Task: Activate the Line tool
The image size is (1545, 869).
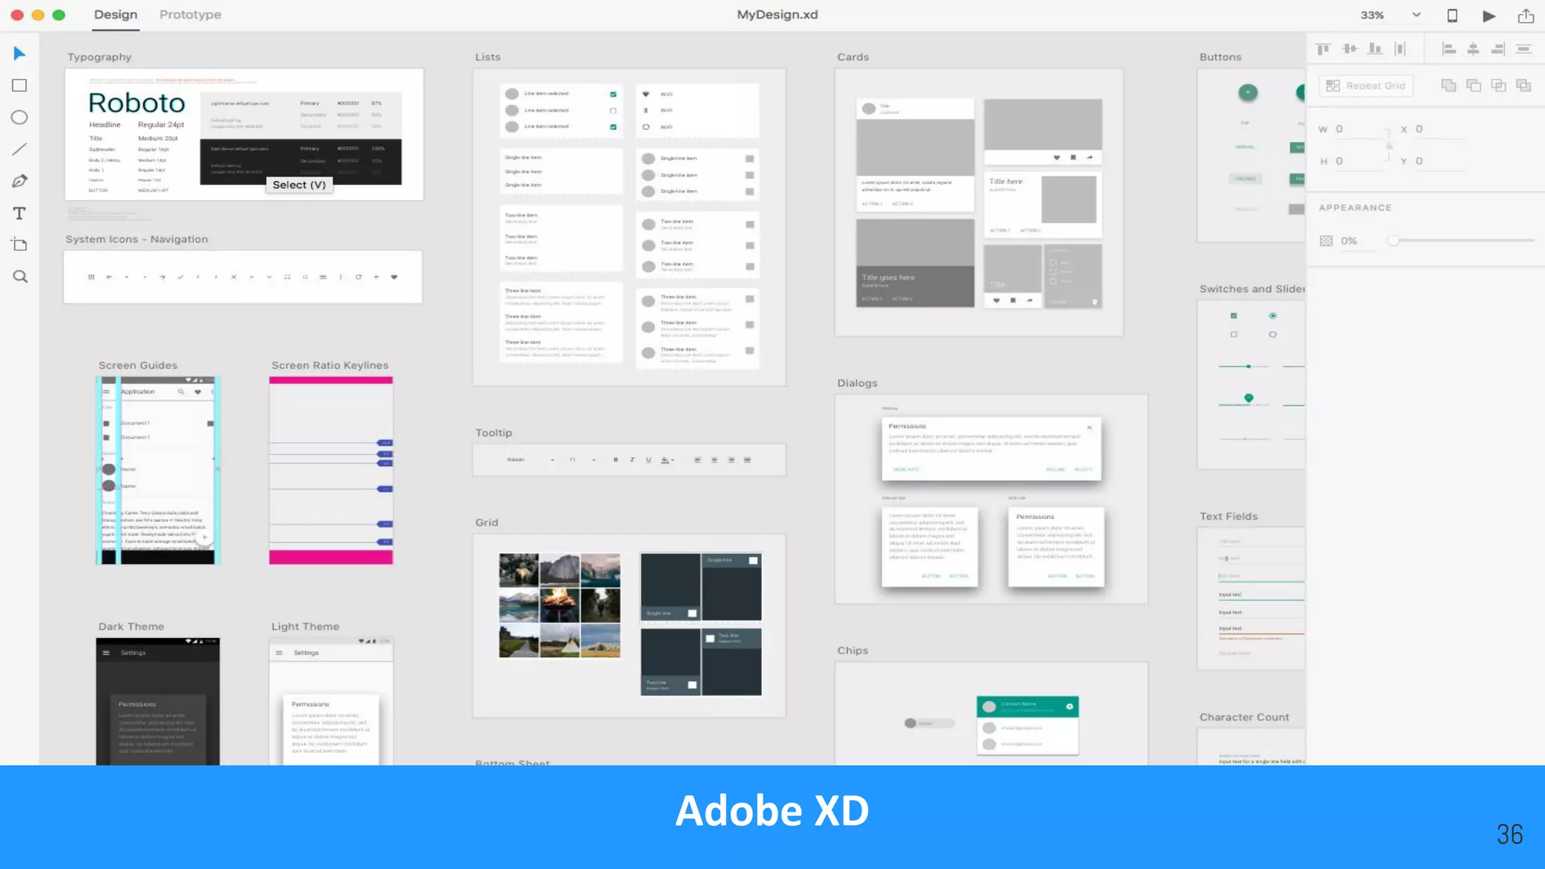Action: (20, 149)
